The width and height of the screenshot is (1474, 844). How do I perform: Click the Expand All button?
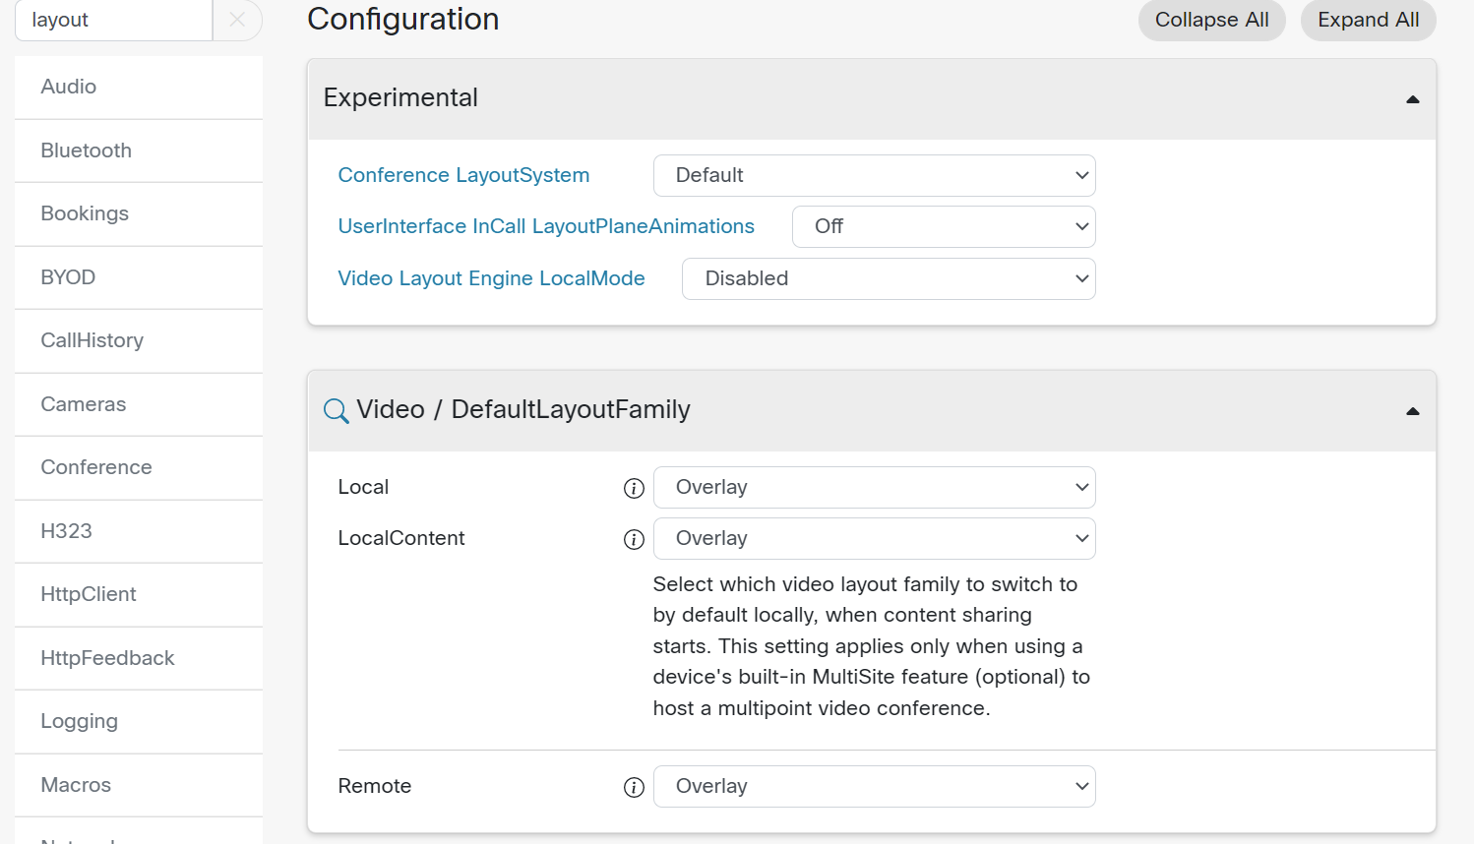[1368, 20]
